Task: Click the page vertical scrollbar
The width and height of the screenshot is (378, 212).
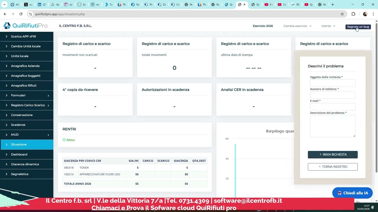Action: [376, 97]
